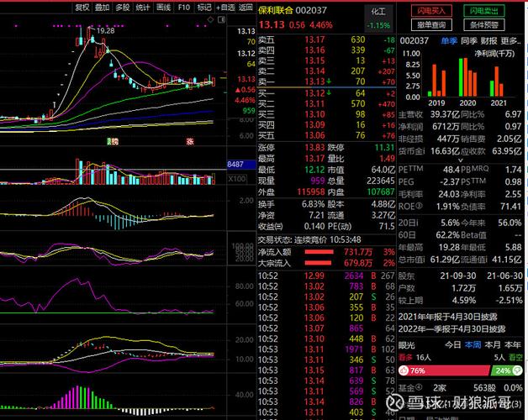Click the 1971 trade tick volume
The width and height of the screenshot is (528, 420).
coord(354,349)
